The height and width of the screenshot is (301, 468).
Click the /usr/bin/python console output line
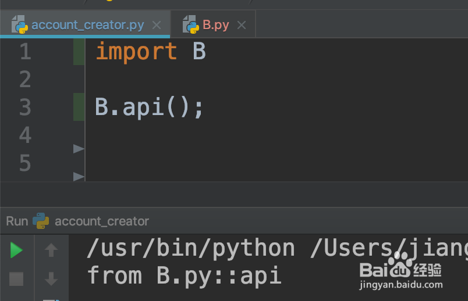[277, 249]
